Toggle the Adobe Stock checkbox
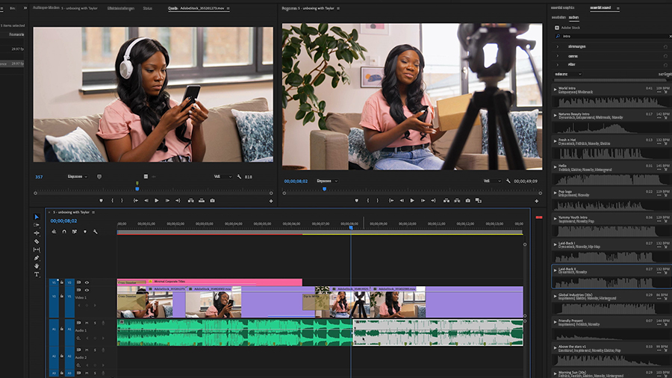Image resolution: width=672 pixels, height=378 pixels. point(557,28)
